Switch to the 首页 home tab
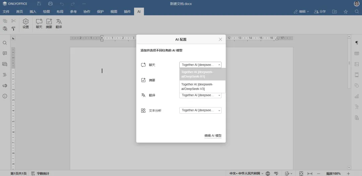The width and height of the screenshot is (362, 176). tap(20, 11)
